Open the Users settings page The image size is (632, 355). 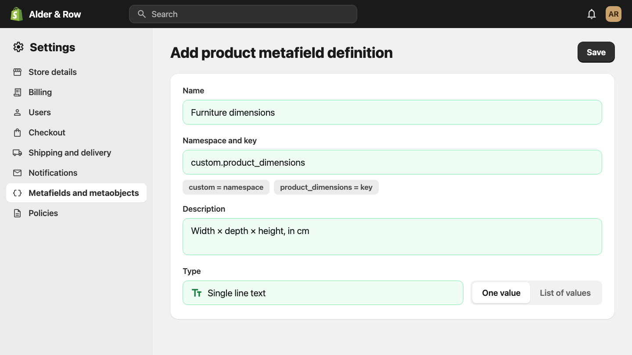point(76,112)
